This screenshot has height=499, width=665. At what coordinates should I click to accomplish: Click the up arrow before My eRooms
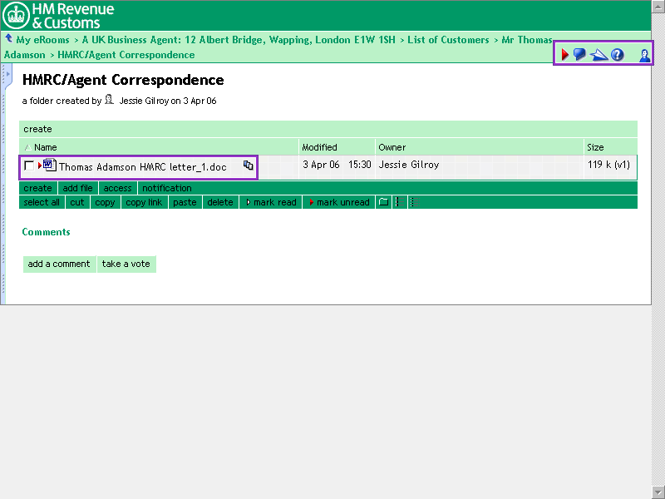coord(8,38)
